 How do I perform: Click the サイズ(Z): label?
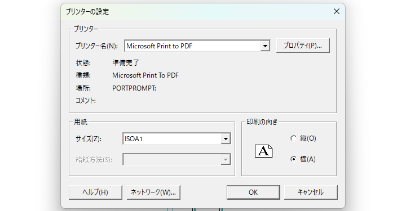click(x=89, y=139)
